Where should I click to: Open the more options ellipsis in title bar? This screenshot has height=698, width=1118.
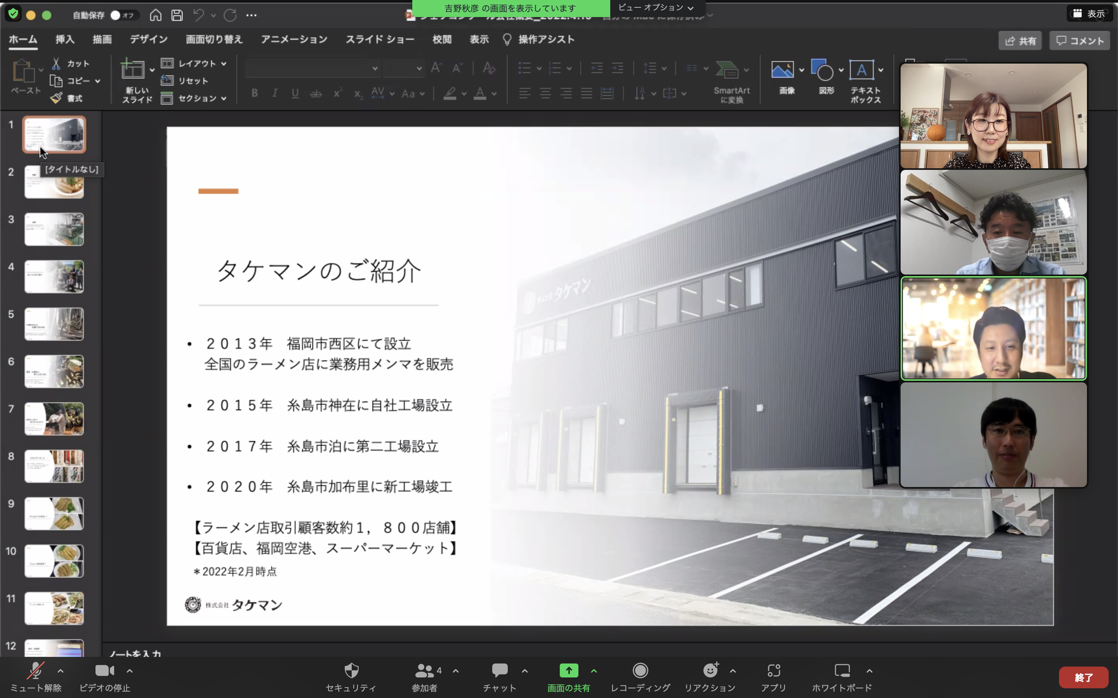point(251,15)
